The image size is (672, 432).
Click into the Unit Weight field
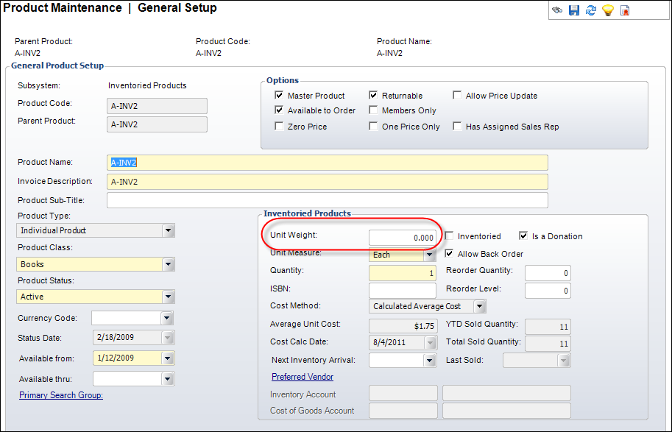(403, 237)
